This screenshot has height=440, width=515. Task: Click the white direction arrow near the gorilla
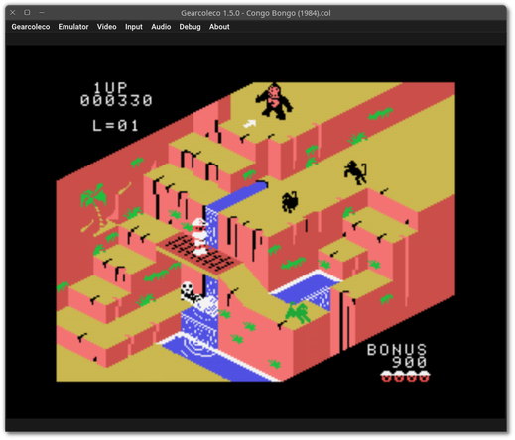tap(249, 124)
